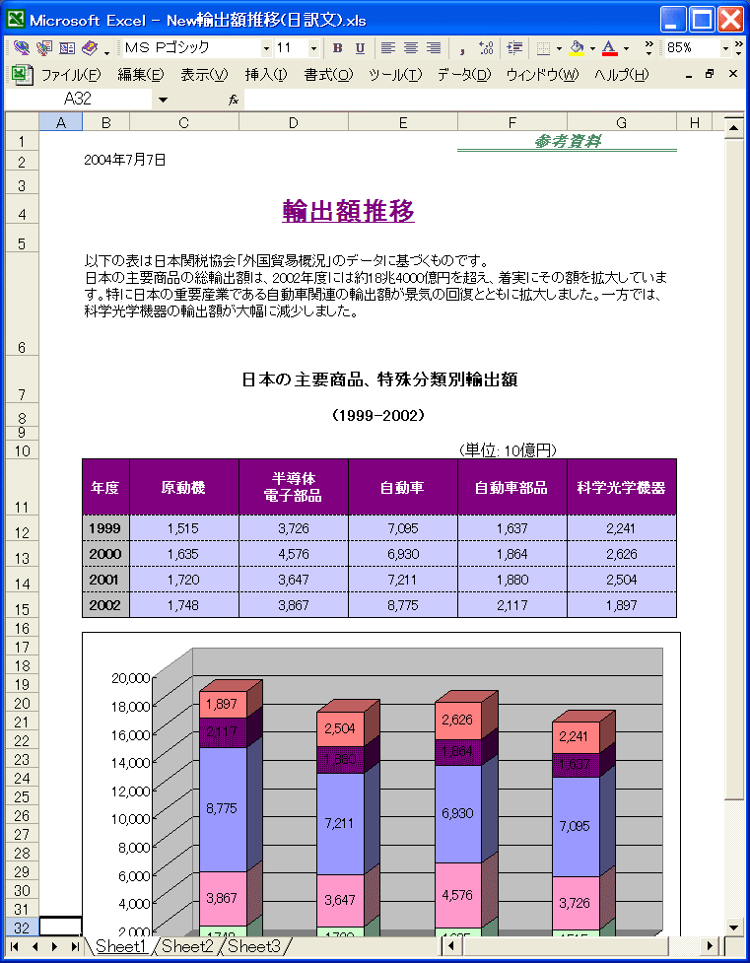Click third custom toolbar form icon
Image resolution: width=750 pixels, height=963 pixels.
67,48
